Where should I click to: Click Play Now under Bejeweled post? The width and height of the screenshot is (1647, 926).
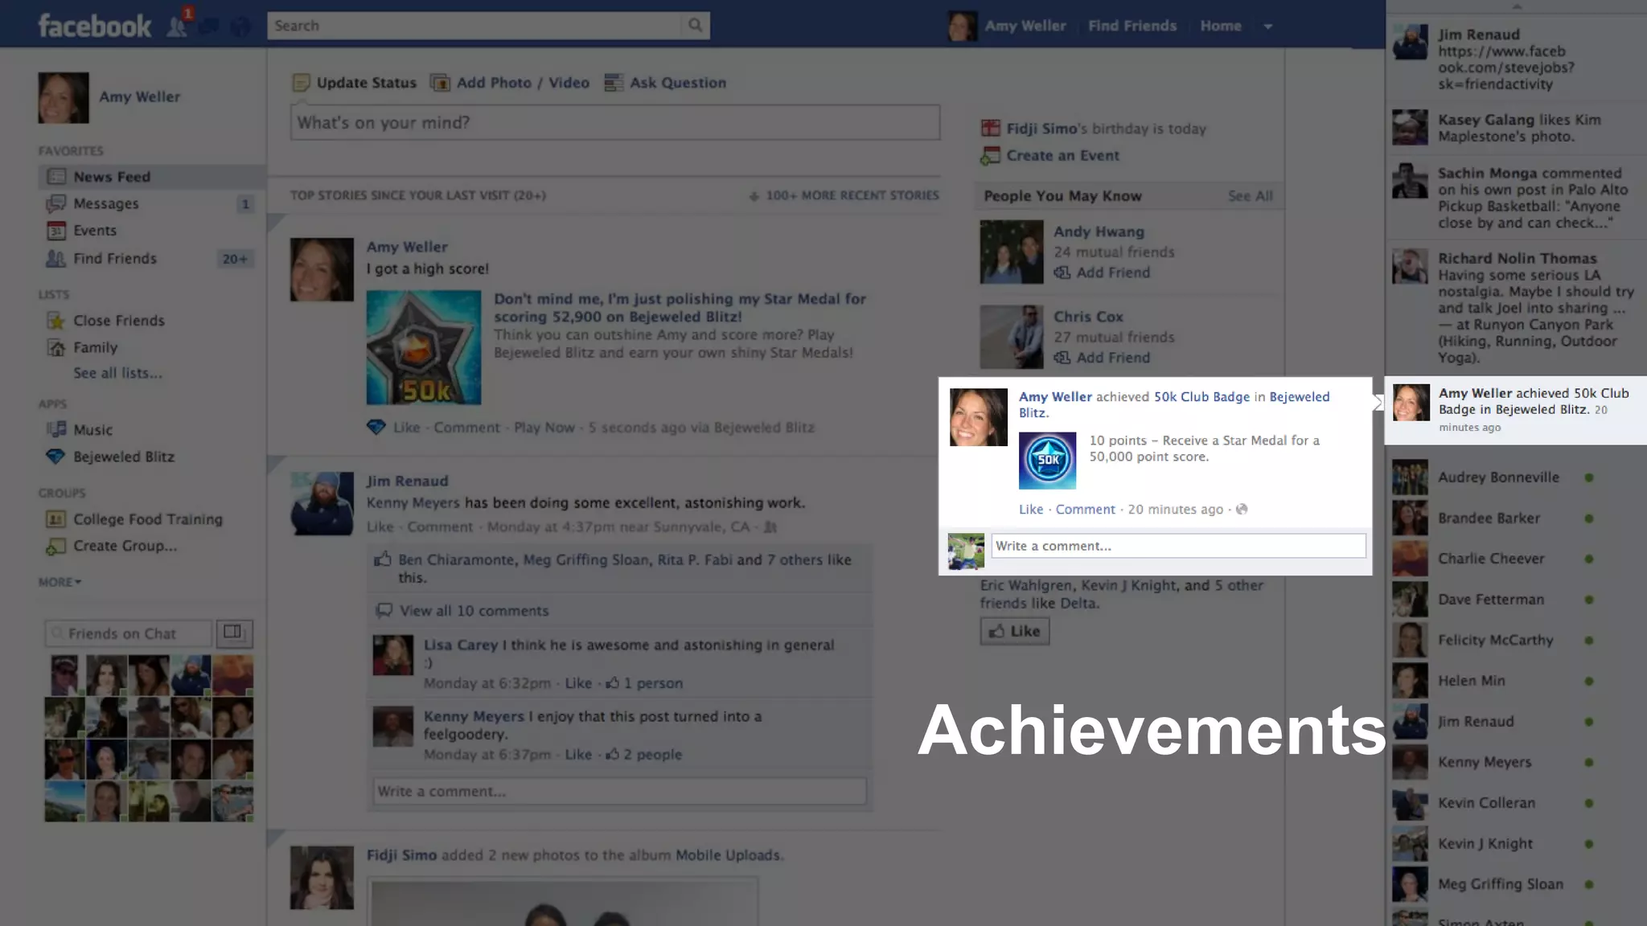coord(544,428)
